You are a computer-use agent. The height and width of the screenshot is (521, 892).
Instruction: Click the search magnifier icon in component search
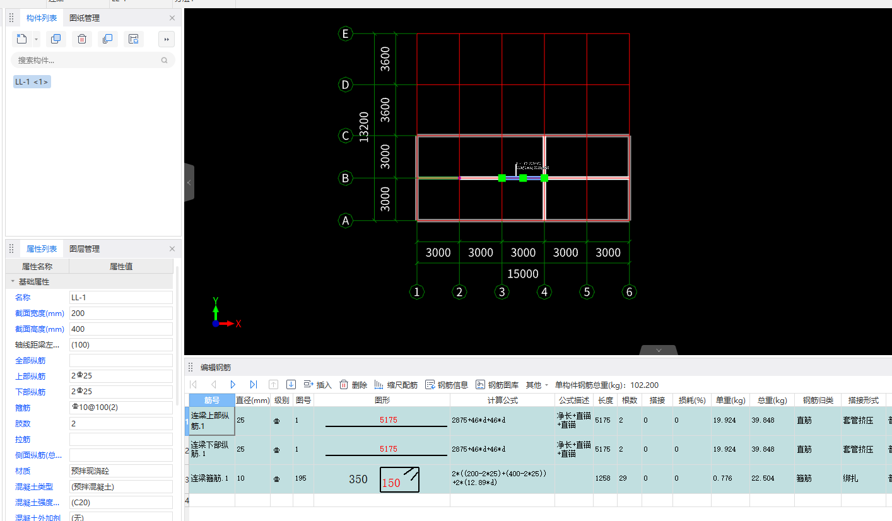click(x=165, y=61)
